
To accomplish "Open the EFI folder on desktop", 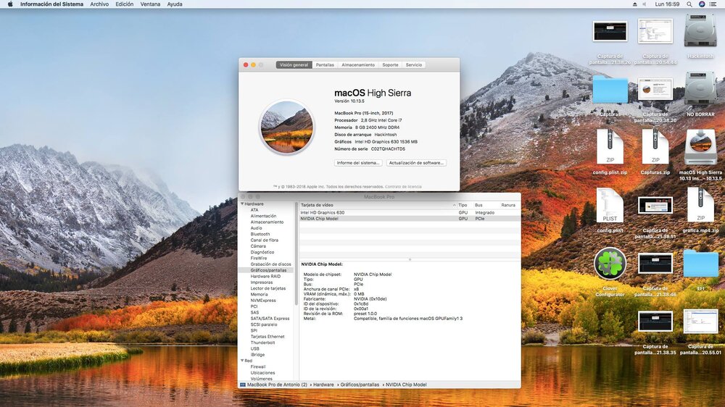I will point(700,264).
